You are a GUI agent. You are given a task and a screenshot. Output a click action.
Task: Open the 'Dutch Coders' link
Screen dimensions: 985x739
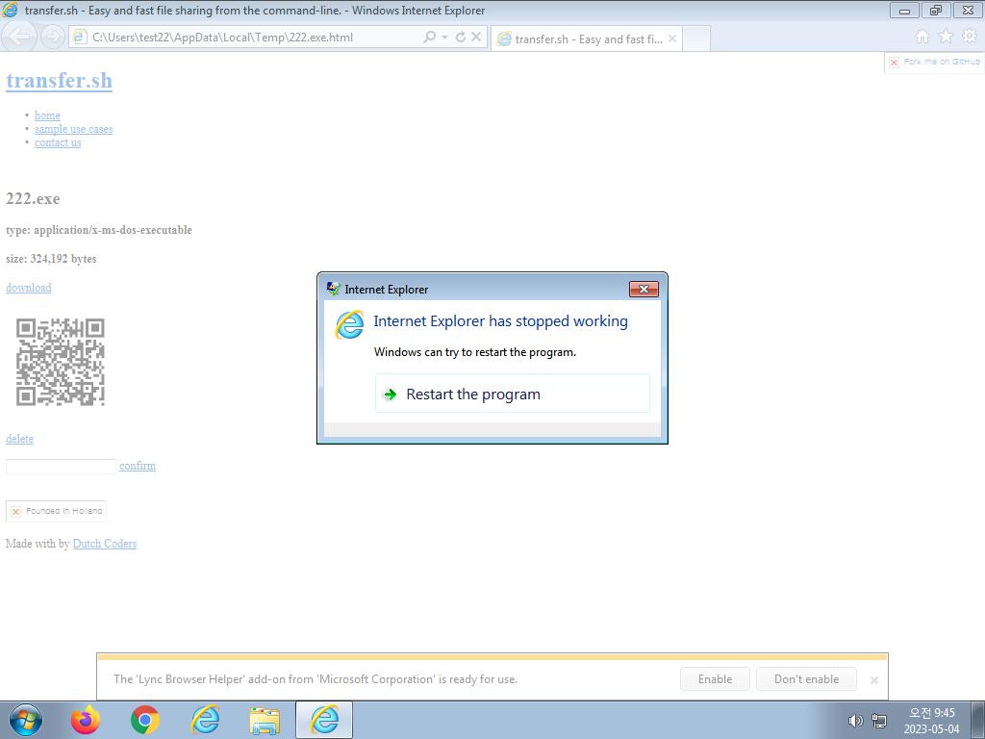pyautogui.click(x=105, y=544)
